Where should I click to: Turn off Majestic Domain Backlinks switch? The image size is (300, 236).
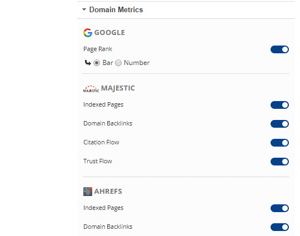click(279, 124)
